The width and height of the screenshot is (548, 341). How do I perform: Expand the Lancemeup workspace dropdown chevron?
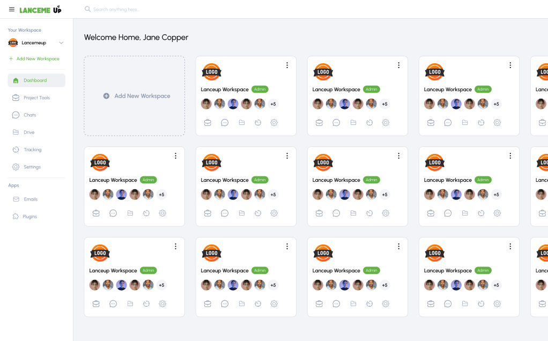pos(61,43)
